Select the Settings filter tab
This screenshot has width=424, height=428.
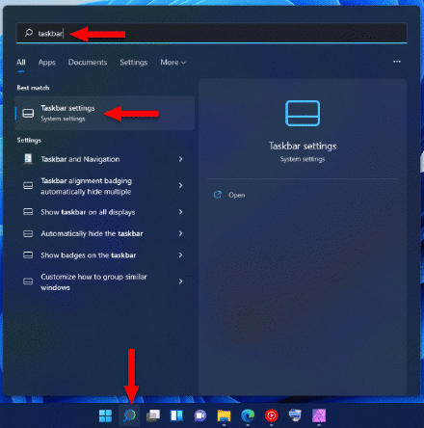tap(134, 63)
